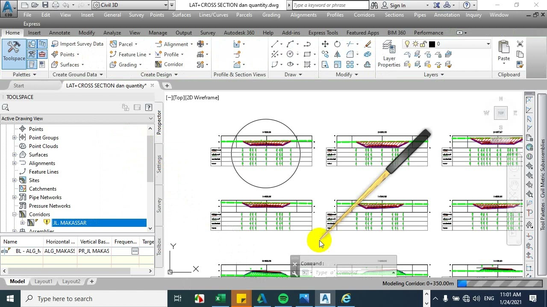Select the Settings vertical tab
This screenshot has height=307, width=547.
pyautogui.click(x=159, y=164)
